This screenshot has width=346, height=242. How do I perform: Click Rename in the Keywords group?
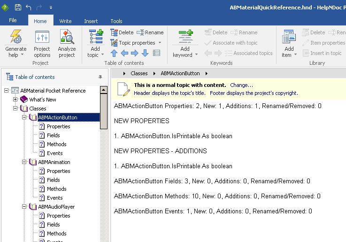pos(244,32)
